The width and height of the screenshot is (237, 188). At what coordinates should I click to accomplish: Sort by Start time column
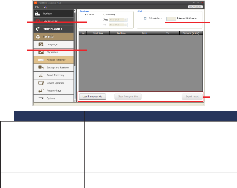coord(98,33)
